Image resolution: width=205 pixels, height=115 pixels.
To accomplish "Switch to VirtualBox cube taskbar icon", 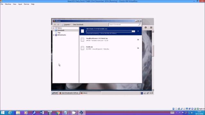I will (x=81, y=113).
